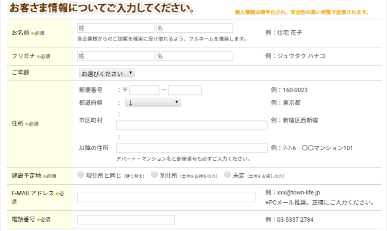This screenshot has width=387, height=231.
Task: Open the 都道府県 prefecture dropdown
Action: click(153, 102)
